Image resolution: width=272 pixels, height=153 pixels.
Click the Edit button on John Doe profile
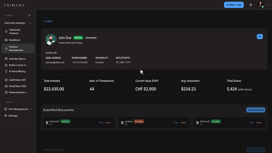(260, 37)
